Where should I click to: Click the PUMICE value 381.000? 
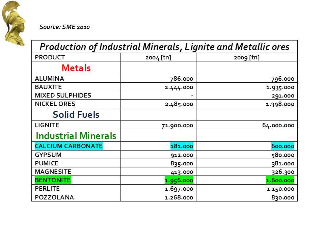coord(283,164)
